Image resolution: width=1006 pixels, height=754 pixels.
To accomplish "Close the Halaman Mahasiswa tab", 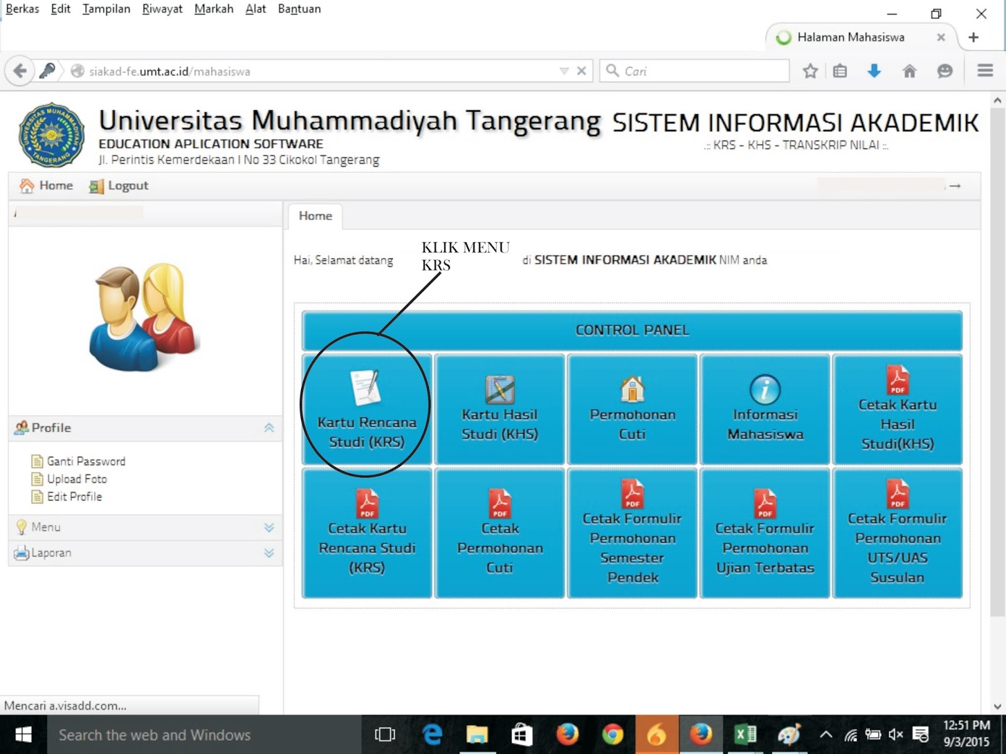I will point(941,37).
